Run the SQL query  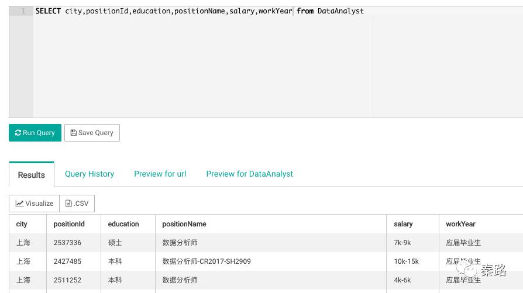(x=35, y=133)
